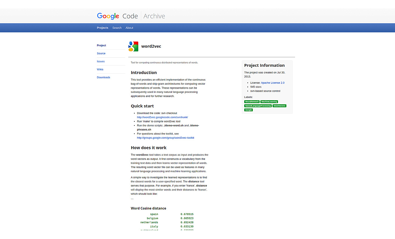This screenshot has width=395, height=239.
Task: Click the '945 stars' text
Action: [256, 87]
